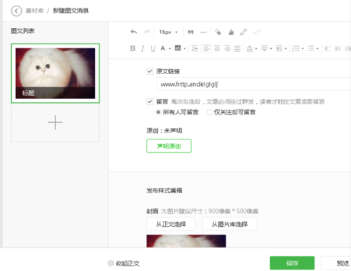Click the line spacing icon
351x271 pixels.
pyautogui.click(x=279, y=48)
